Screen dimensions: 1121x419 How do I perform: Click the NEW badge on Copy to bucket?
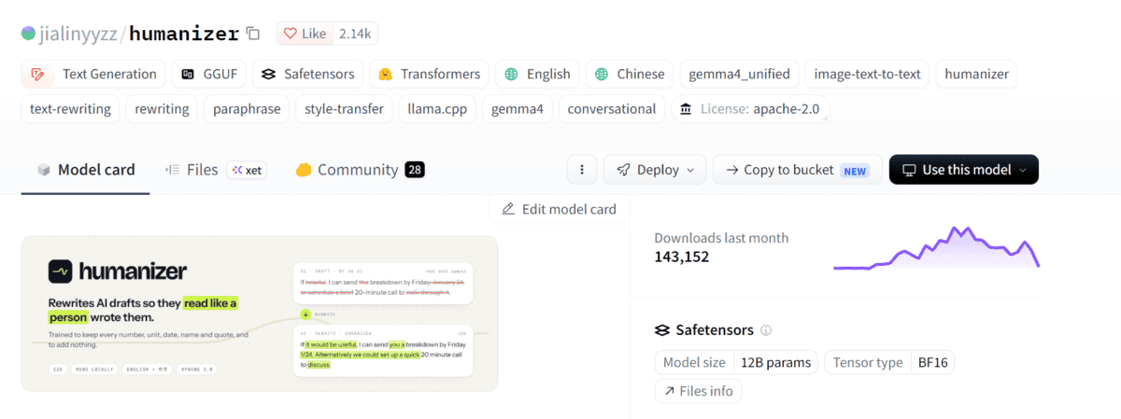[x=856, y=171]
